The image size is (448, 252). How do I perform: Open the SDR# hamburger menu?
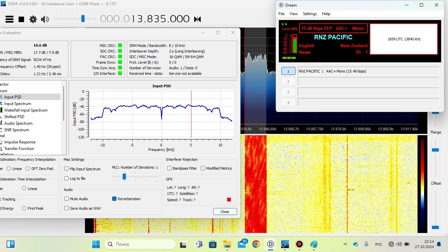pos(10,19)
